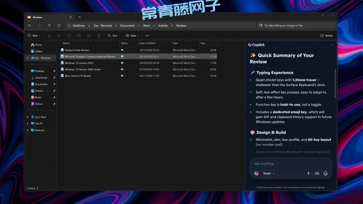Unpin Desktop from Quick access
The image size is (363, 204).
click(x=54, y=71)
